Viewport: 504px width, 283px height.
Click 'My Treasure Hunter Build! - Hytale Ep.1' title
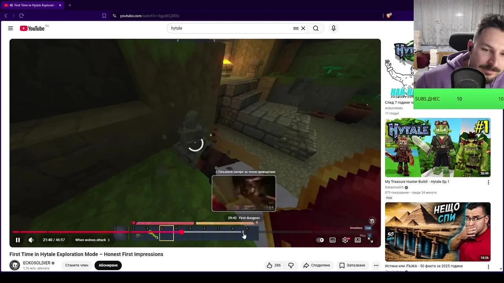[x=417, y=182]
